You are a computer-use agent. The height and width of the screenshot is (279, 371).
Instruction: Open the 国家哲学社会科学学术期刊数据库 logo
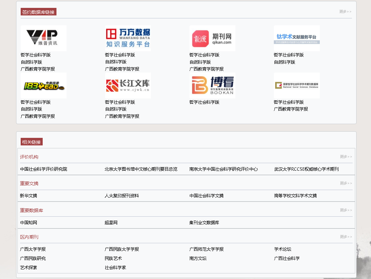(296, 85)
